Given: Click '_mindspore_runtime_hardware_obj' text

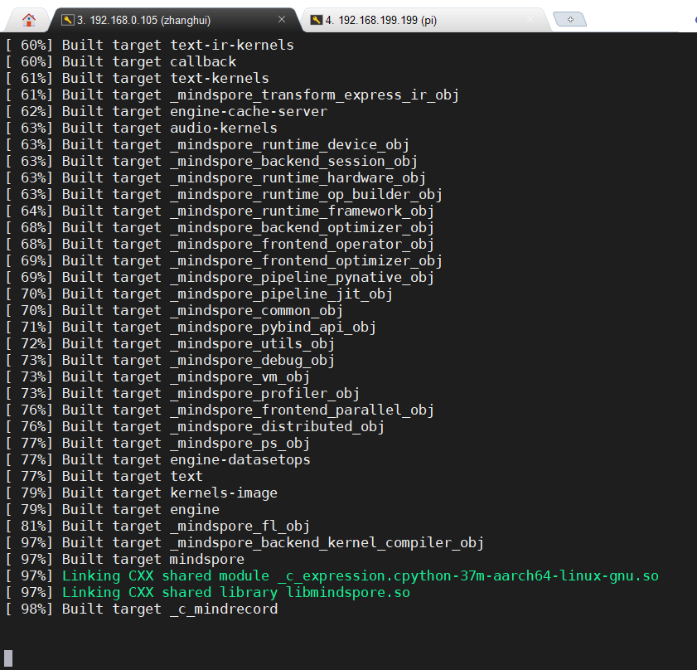Looking at the screenshot, I should (298, 177).
